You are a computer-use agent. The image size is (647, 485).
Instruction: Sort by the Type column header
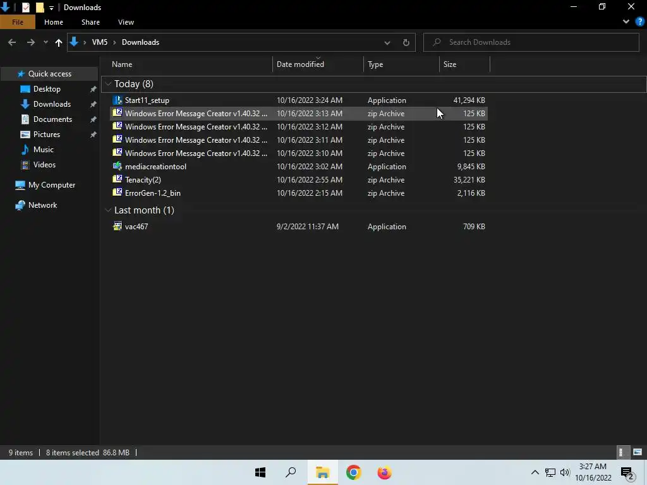375,64
